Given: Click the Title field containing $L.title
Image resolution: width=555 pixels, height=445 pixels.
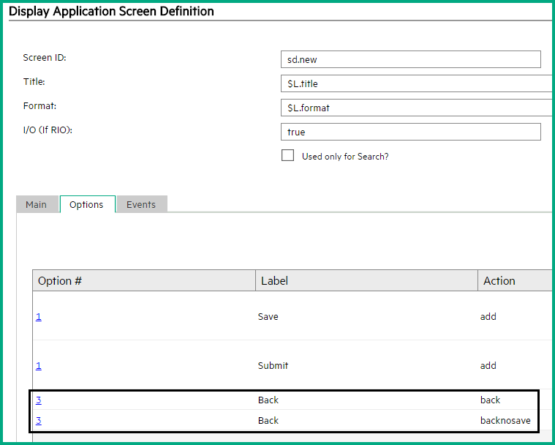Looking at the screenshot, I should tap(417, 83).
